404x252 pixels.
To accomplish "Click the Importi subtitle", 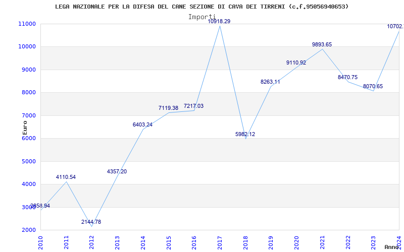I will [x=201, y=17].
